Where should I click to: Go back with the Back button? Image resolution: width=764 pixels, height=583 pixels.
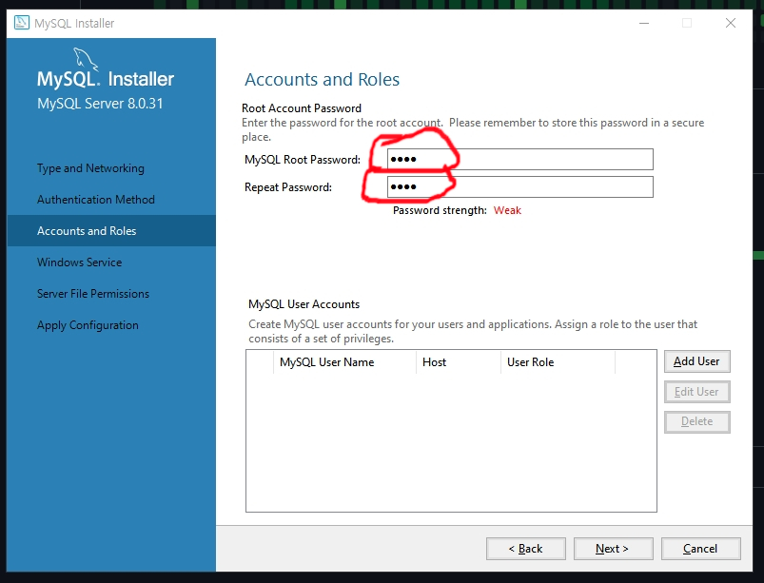click(526, 549)
